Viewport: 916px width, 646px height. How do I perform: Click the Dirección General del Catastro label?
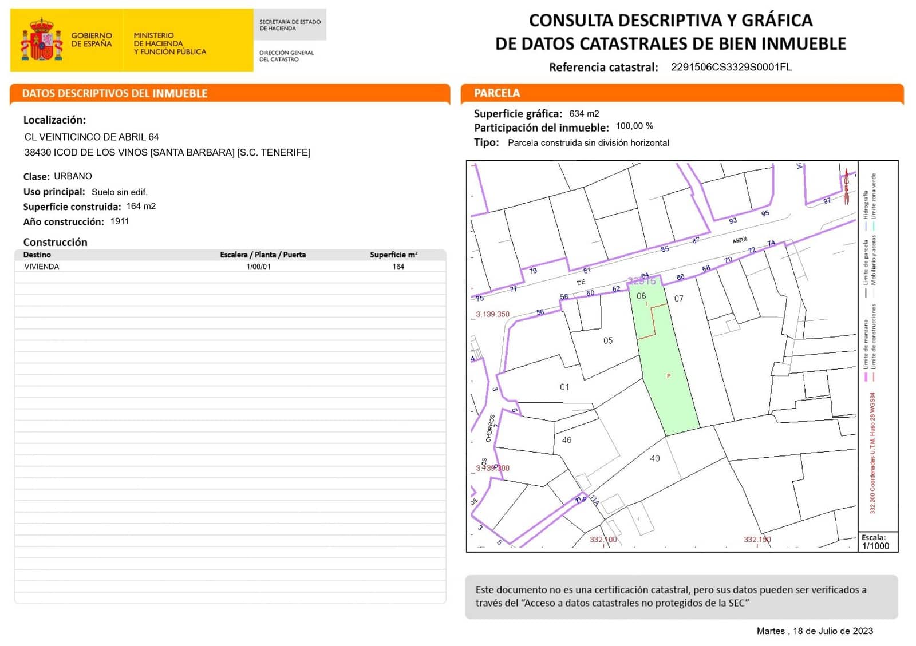click(286, 56)
